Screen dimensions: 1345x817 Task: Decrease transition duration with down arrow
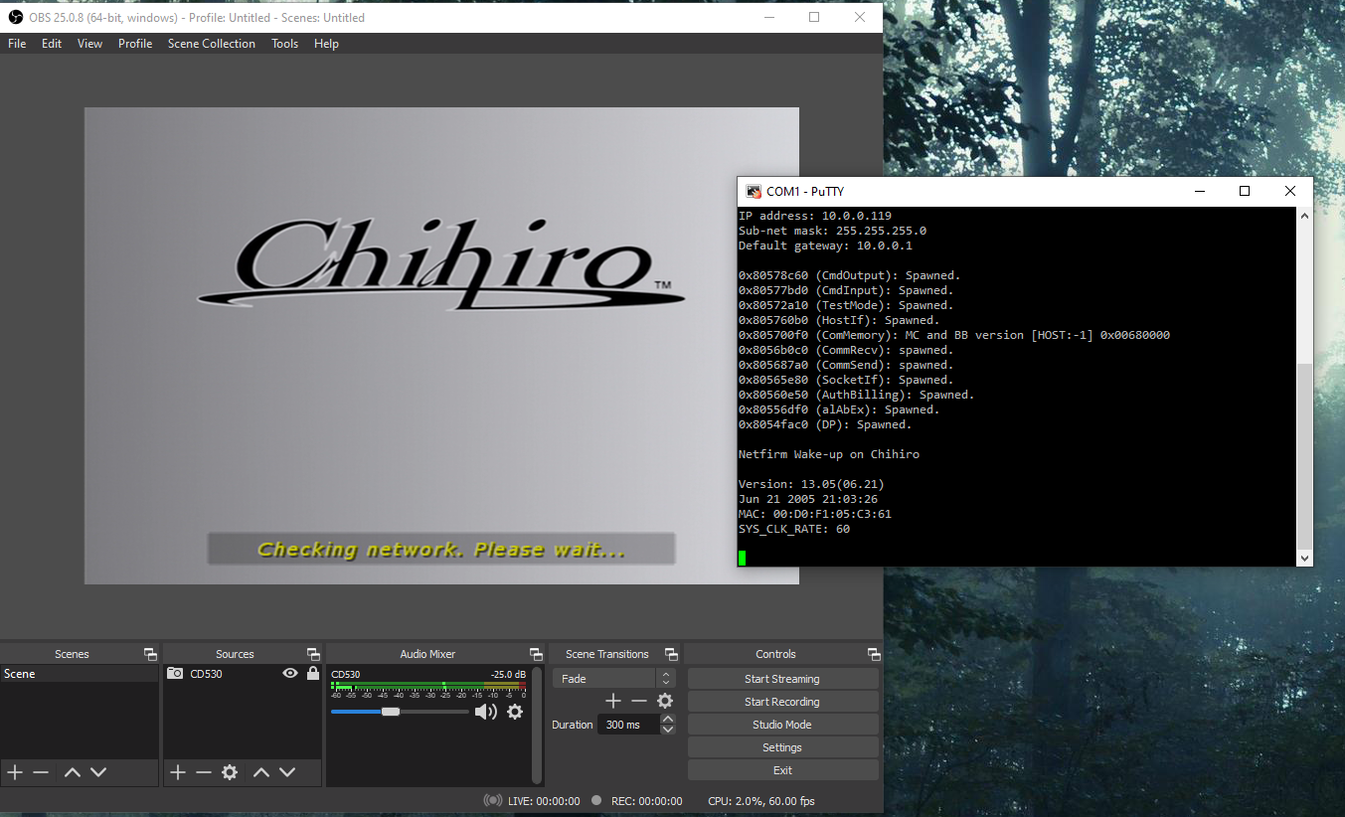(x=668, y=730)
